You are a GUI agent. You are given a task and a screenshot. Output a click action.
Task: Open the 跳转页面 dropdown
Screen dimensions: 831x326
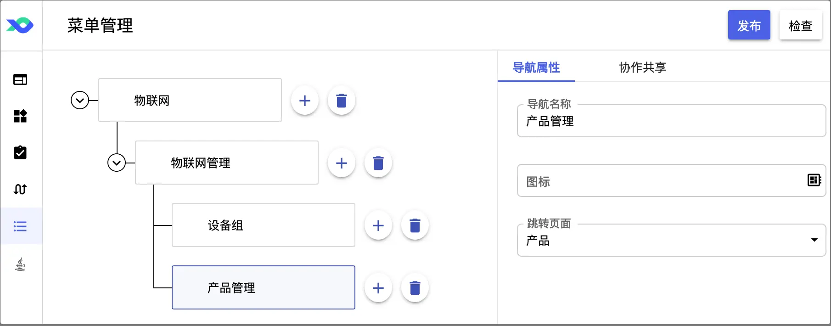(x=671, y=240)
